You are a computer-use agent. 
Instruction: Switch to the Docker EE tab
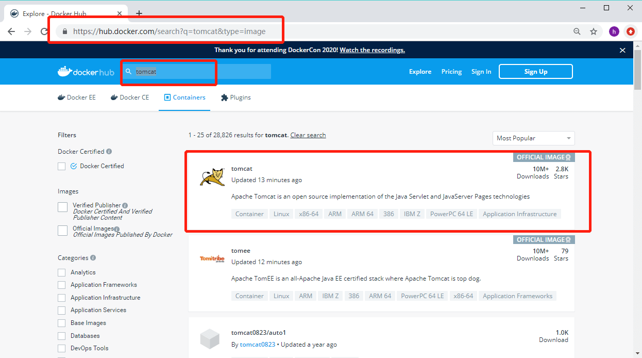[76, 97]
